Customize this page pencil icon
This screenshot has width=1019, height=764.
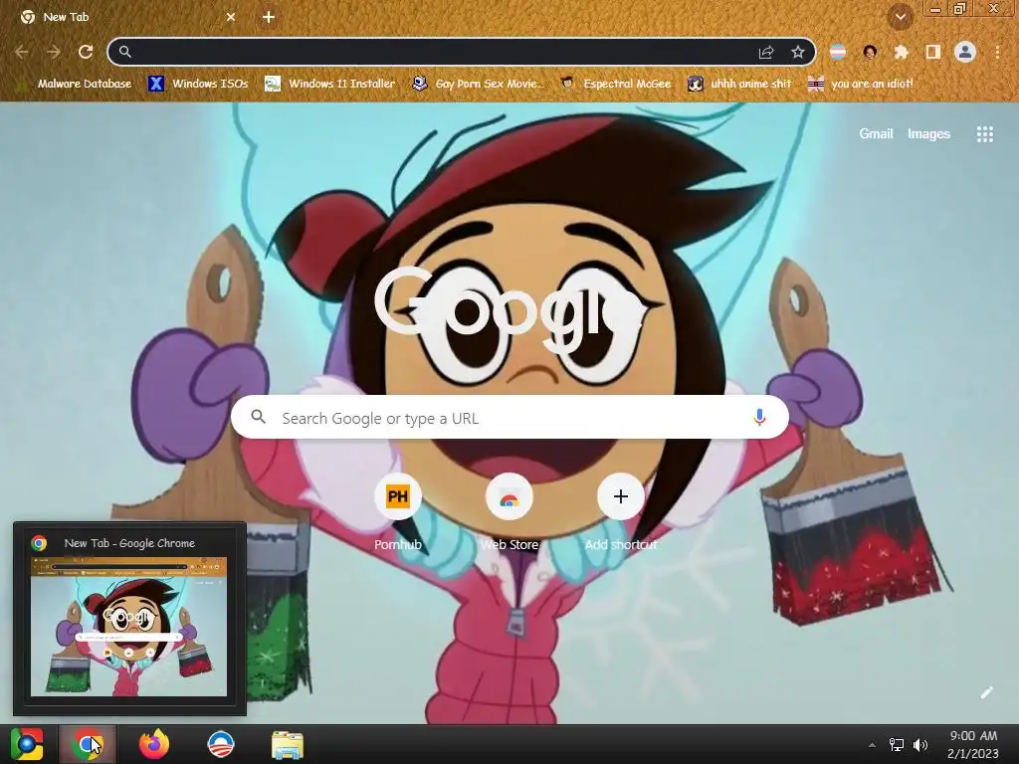click(x=986, y=692)
